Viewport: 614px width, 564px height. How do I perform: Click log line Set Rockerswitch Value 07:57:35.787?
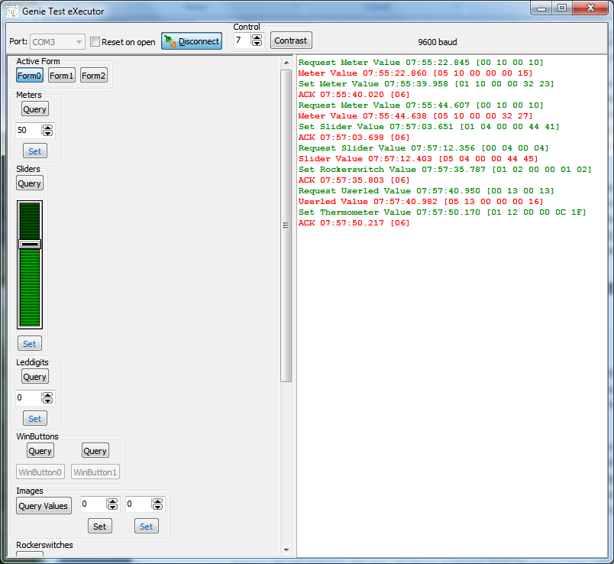coord(444,170)
